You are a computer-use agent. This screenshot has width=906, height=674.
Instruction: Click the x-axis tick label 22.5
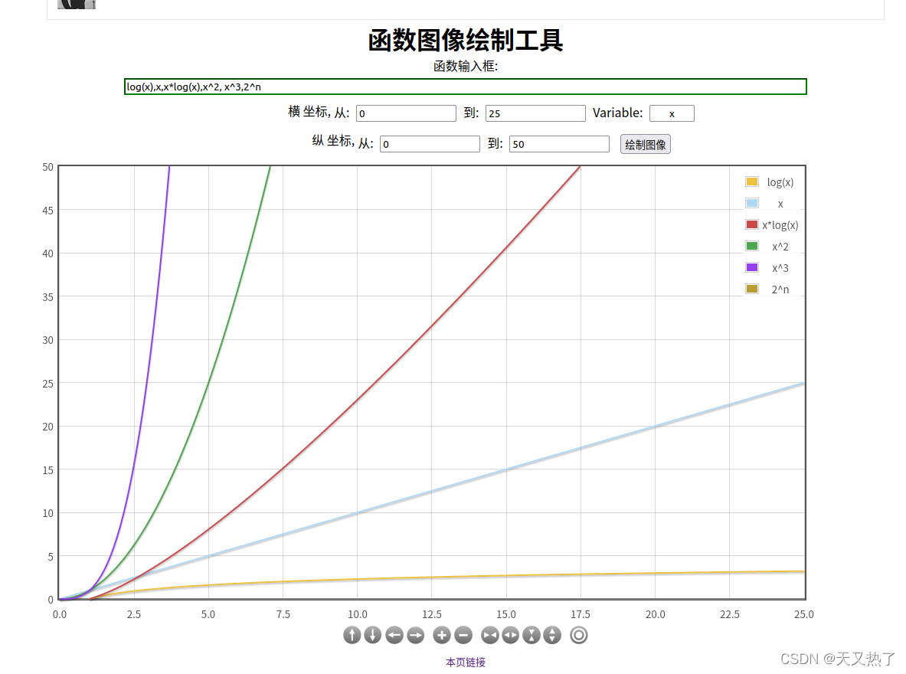click(x=729, y=614)
